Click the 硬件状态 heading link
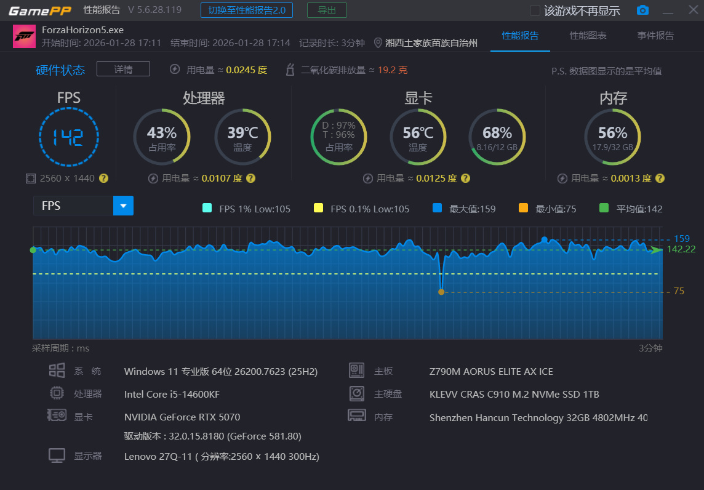 tap(60, 70)
